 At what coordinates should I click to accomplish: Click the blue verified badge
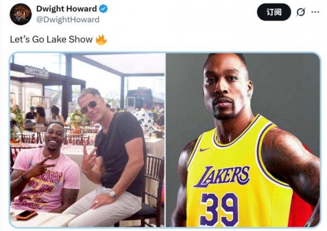[x=103, y=9]
